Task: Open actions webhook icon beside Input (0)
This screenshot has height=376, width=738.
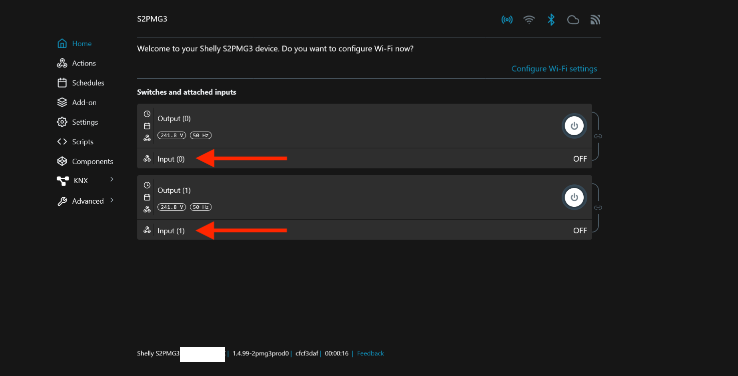Action: (x=147, y=159)
